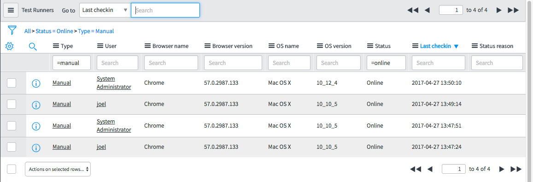Screen dimensions: 533x182
Task: Focus the top Go to search box
Action: tap(165, 10)
